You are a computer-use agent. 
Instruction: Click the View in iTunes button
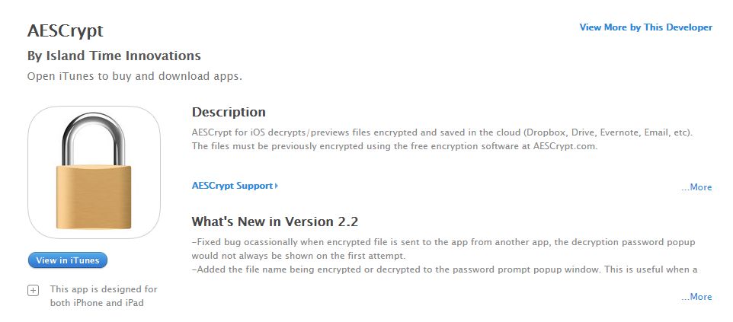click(x=67, y=260)
